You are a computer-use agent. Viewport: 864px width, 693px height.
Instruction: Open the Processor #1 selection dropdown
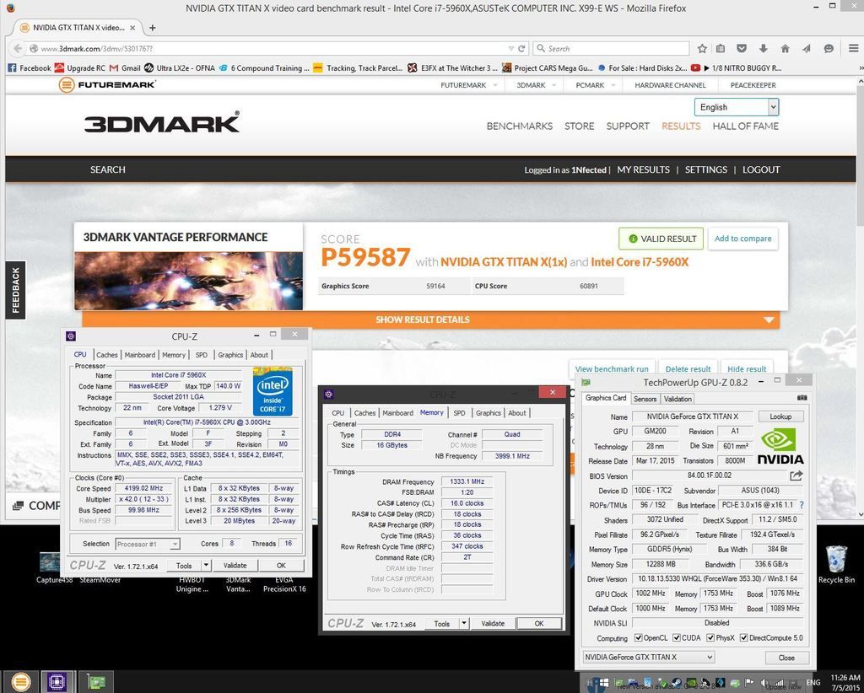tap(147, 544)
